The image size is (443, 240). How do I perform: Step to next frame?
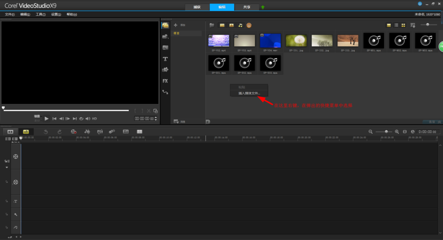(x=68, y=119)
